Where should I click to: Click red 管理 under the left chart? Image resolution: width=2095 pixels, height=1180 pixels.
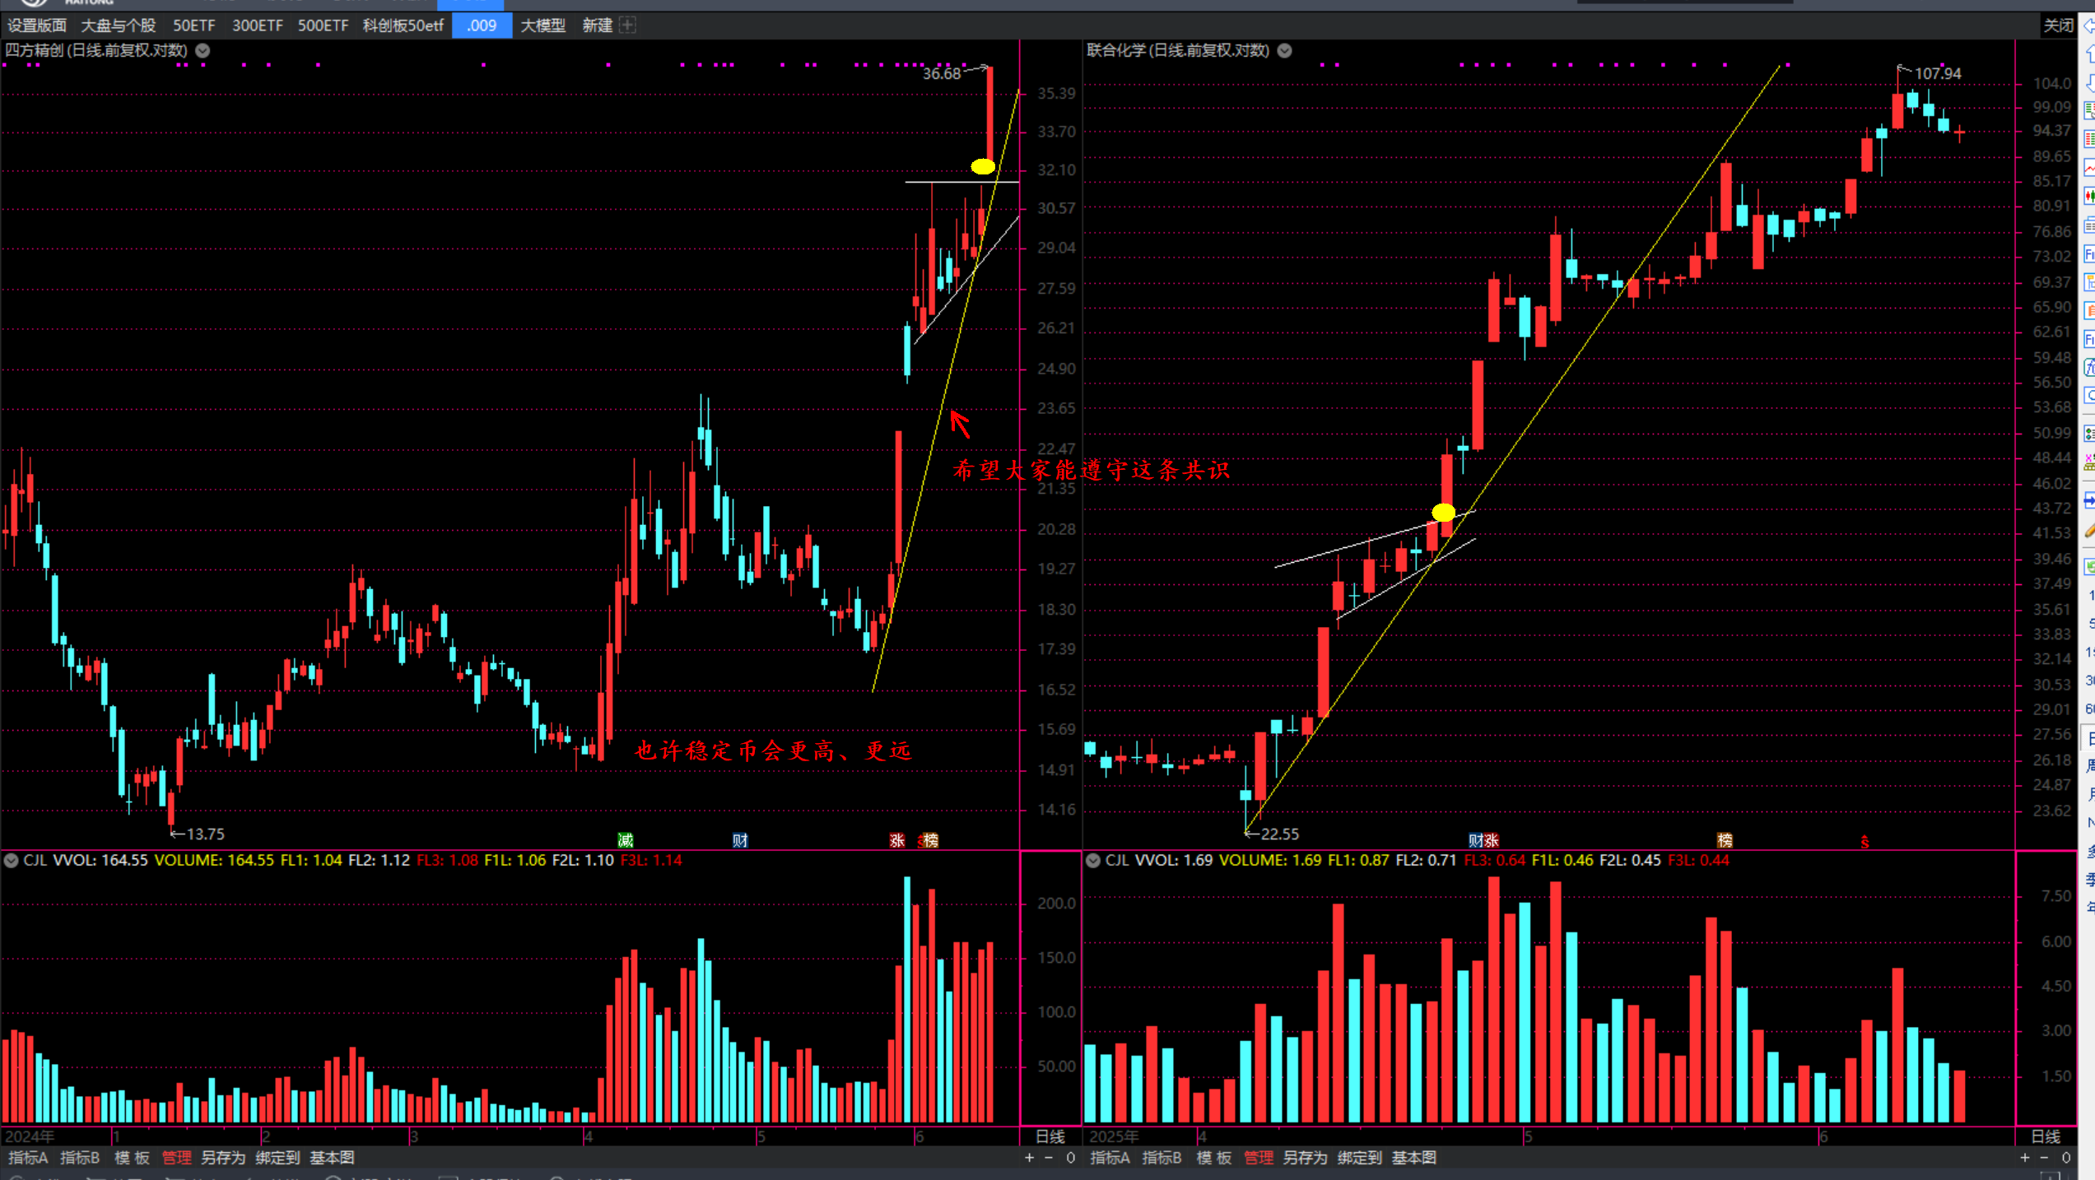[176, 1158]
